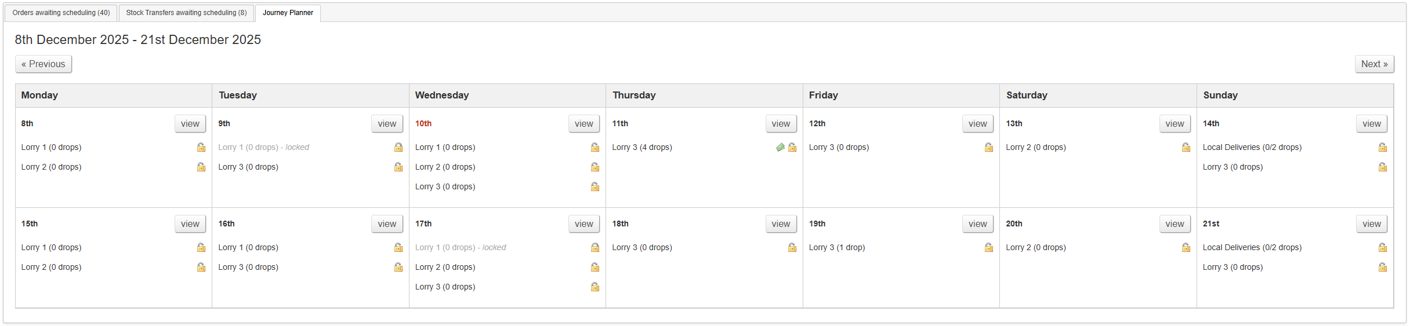View journeys for Wednesday 10th

click(583, 124)
